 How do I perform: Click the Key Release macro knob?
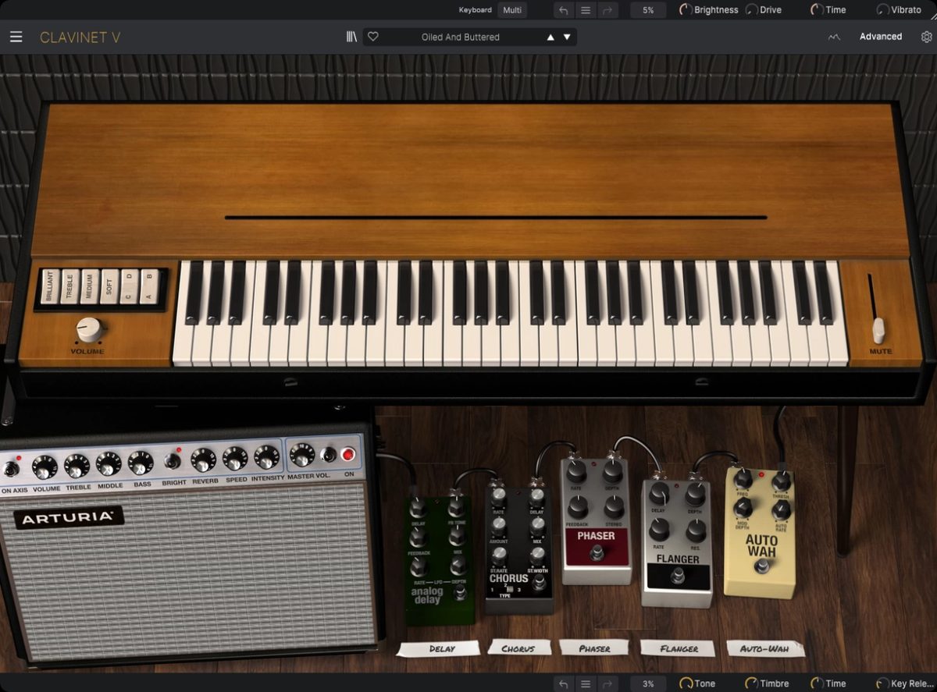(x=882, y=683)
